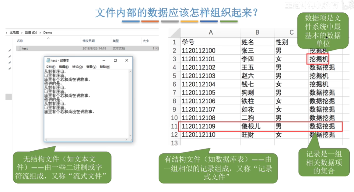Click Notepad's horizontal scrollbar track

(86, 139)
